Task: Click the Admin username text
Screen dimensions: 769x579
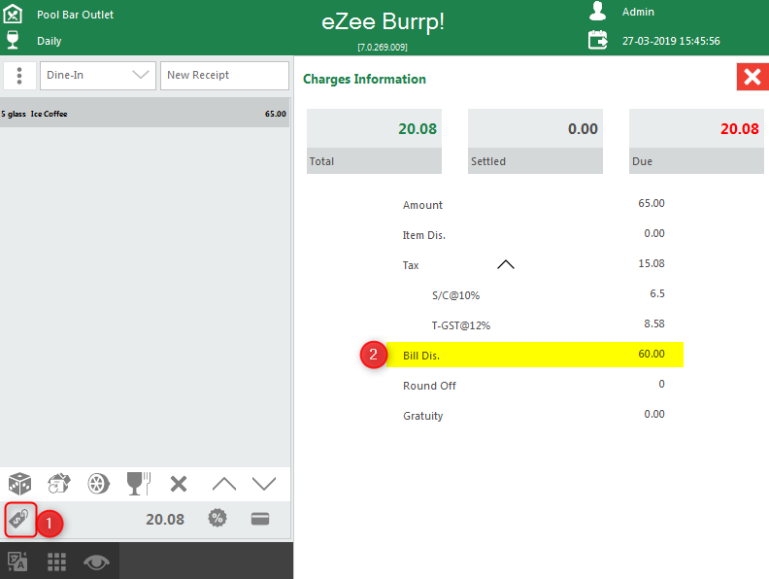Action: click(x=638, y=12)
